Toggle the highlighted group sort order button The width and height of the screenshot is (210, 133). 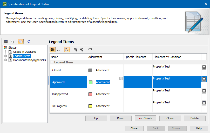[x=67, y=49]
